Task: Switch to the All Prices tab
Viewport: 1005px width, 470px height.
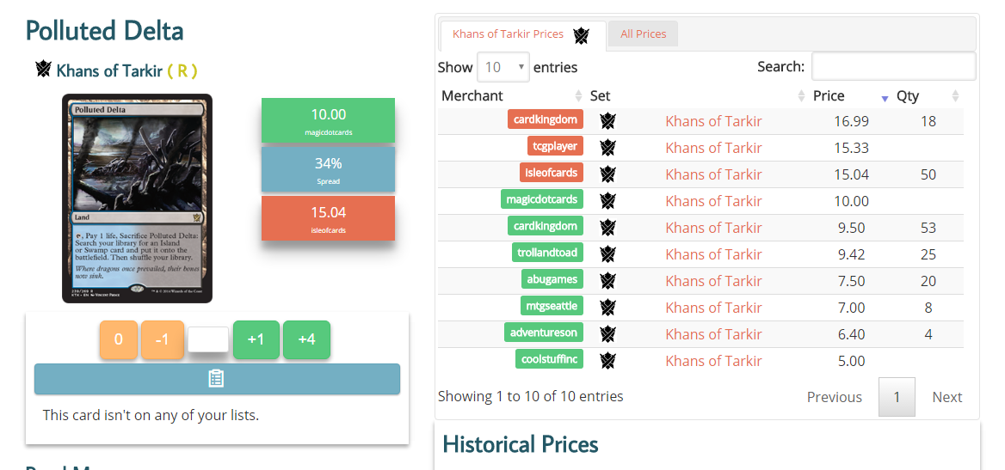Action: [644, 34]
